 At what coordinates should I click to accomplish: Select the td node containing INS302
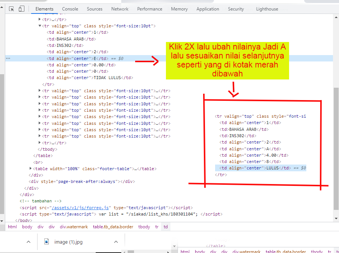[x=65, y=45]
